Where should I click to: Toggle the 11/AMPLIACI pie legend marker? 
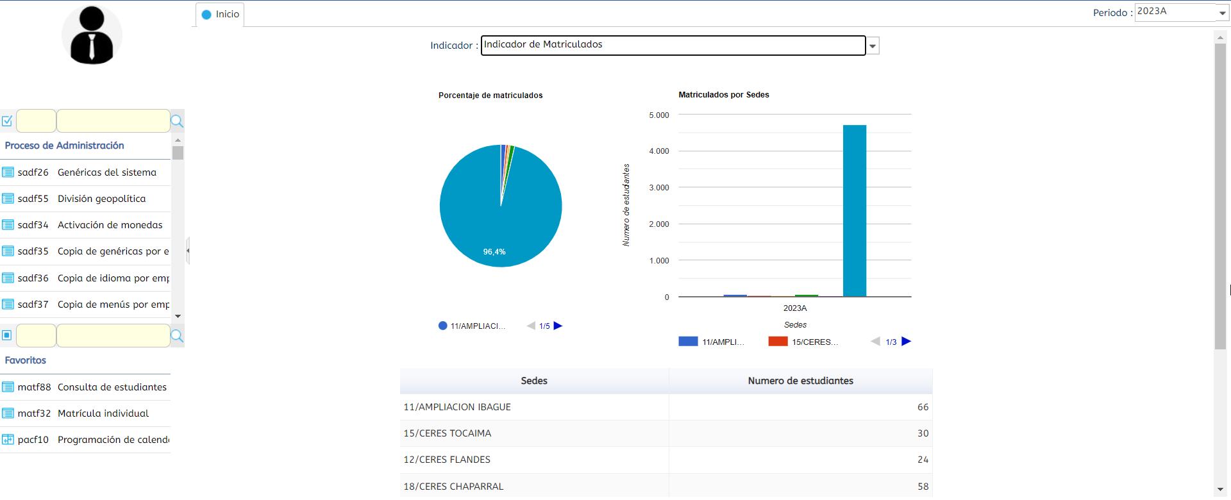442,326
